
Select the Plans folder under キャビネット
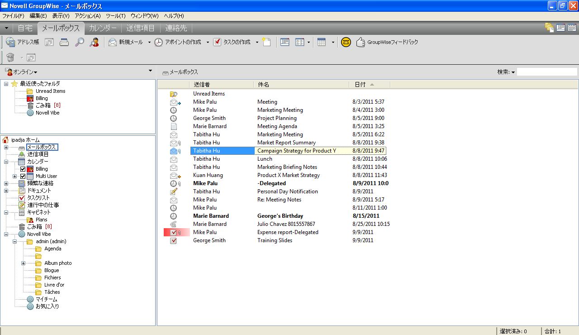click(41, 220)
